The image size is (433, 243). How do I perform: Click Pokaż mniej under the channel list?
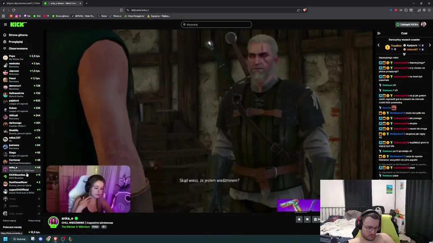(34, 221)
